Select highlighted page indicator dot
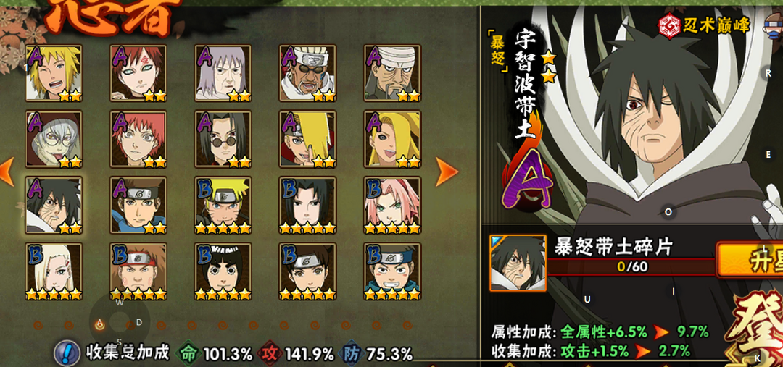The image size is (783, 367). click(99, 326)
